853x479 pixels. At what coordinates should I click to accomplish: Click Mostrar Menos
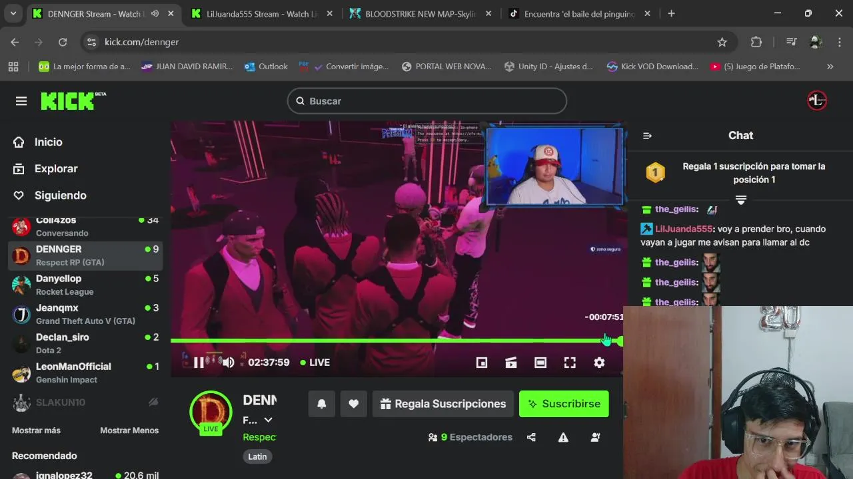click(129, 430)
